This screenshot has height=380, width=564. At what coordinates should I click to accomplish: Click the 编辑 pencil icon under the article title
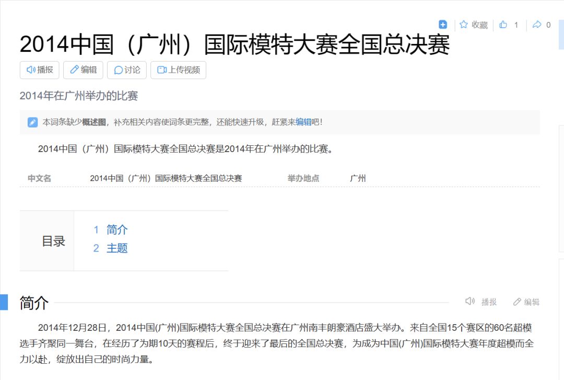point(74,70)
